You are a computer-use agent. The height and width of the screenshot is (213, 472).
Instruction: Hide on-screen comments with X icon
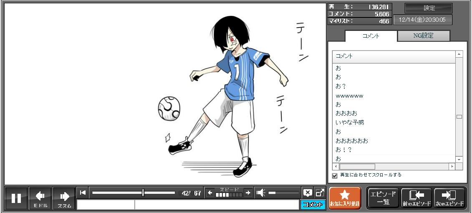[x=308, y=193]
